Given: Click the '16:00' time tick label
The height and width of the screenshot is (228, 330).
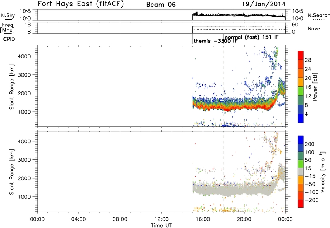Looking at the screenshot, I should tap(203, 219).
